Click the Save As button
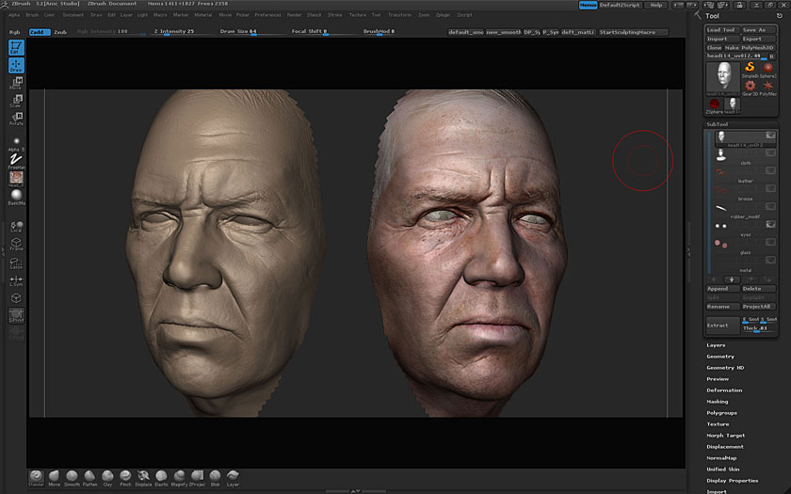791x494 pixels. point(758,30)
